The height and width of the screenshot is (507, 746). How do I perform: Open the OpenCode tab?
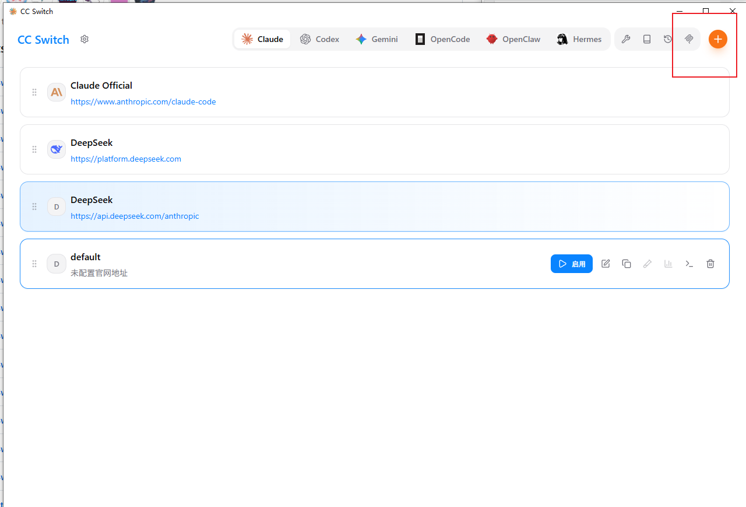(x=442, y=39)
